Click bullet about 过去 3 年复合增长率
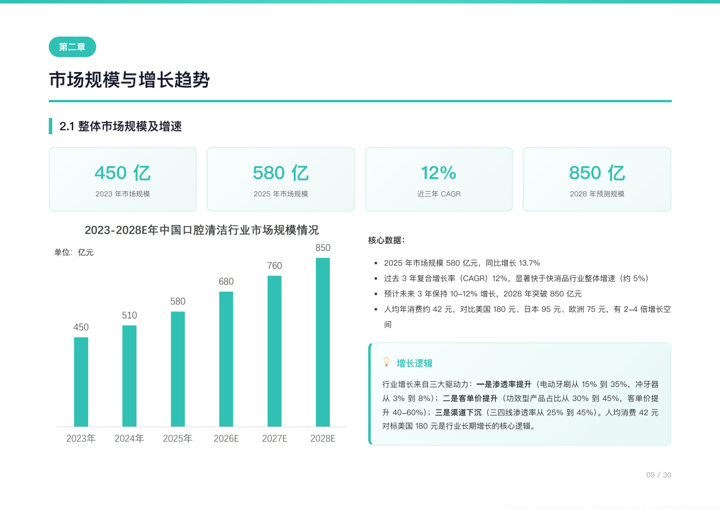This screenshot has height=509, width=720. (x=517, y=278)
